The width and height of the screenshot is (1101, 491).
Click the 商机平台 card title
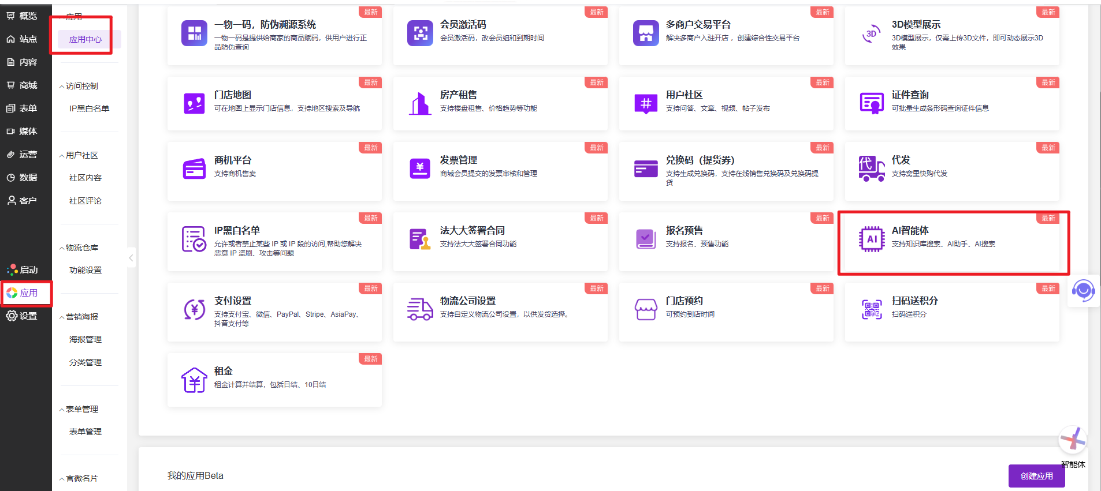point(233,160)
